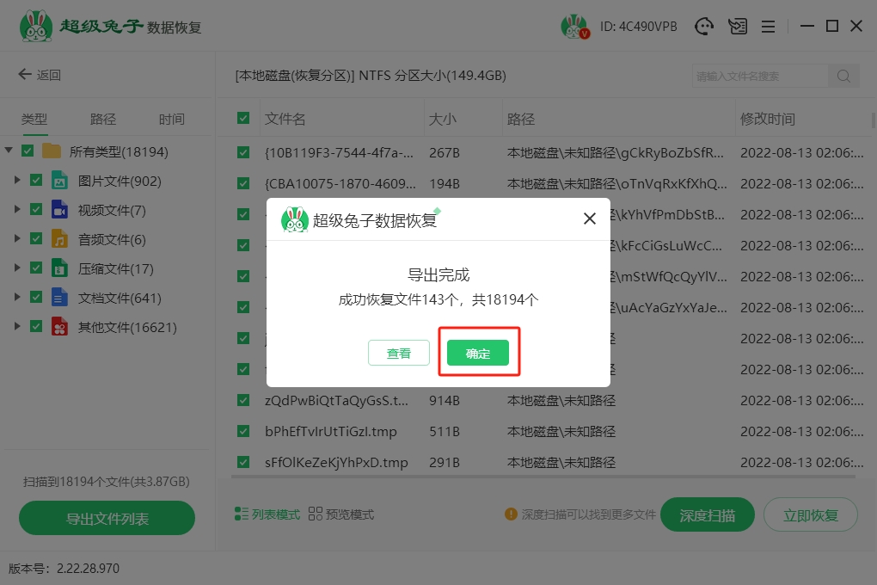Screen dimensions: 877x585
Task: Switch to list mode view
Action: point(267,514)
